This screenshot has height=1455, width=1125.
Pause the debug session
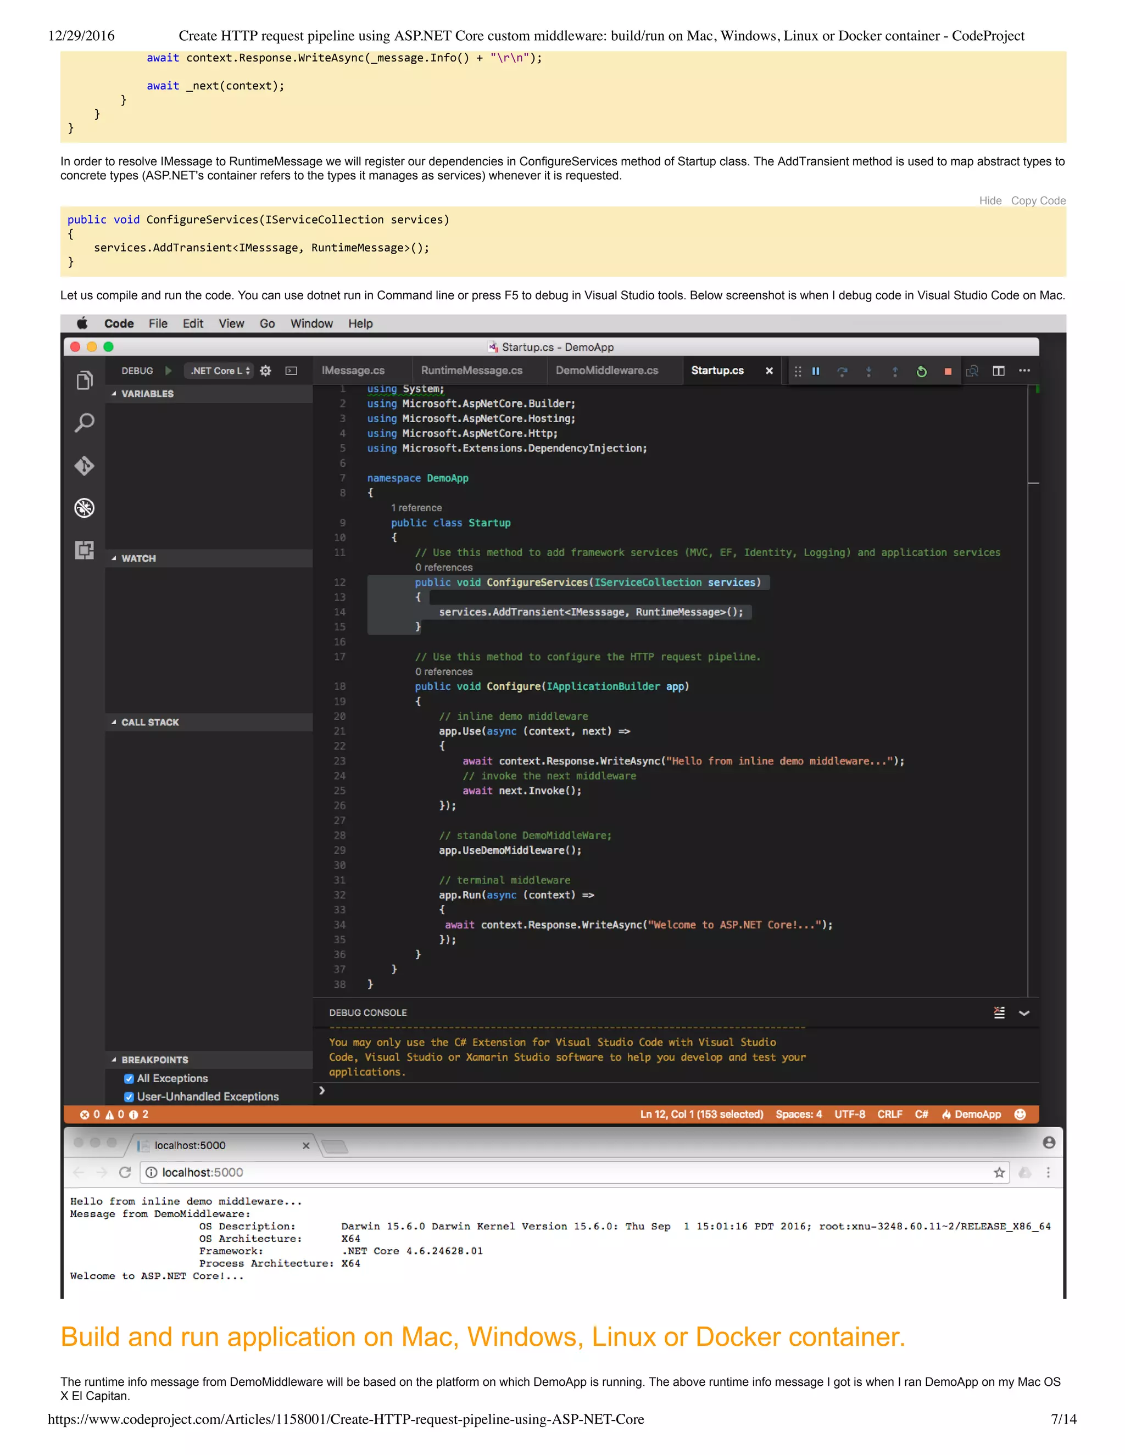point(815,371)
